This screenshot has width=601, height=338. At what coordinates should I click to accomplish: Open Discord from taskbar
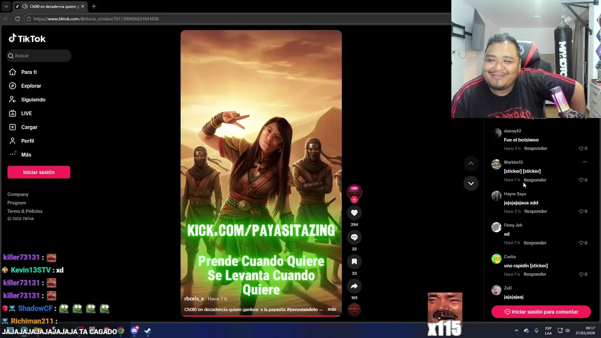(x=135, y=330)
